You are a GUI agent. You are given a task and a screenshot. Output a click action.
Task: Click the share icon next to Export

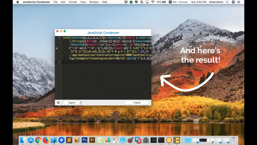point(81,103)
